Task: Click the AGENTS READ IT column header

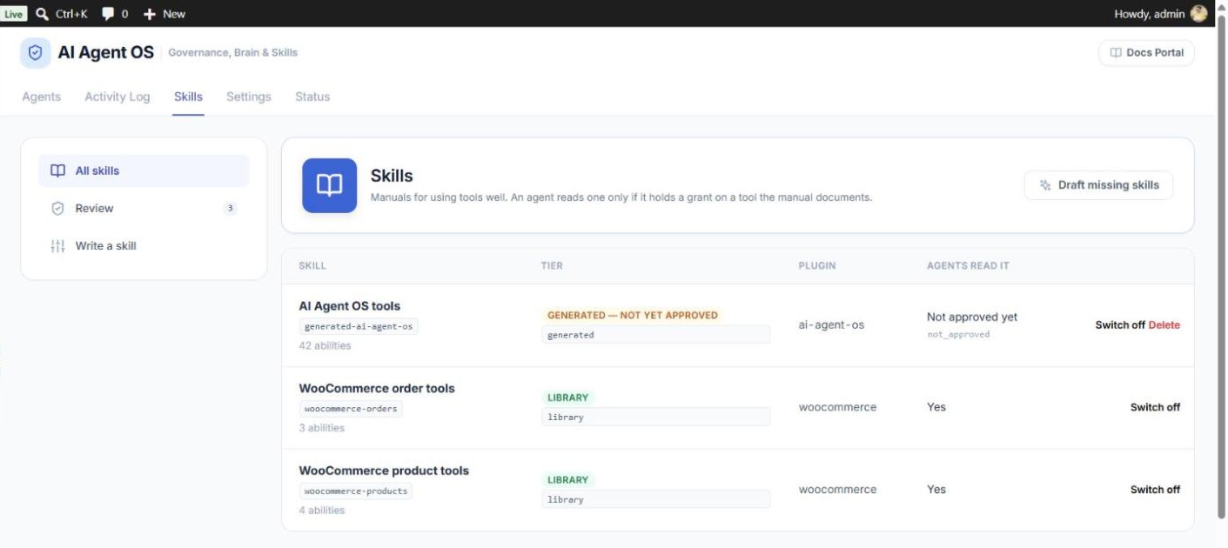Action: (x=968, y=266)
